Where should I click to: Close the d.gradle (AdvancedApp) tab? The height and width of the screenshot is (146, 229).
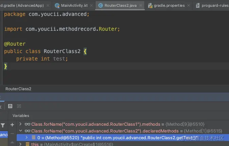tap(48, 5)
